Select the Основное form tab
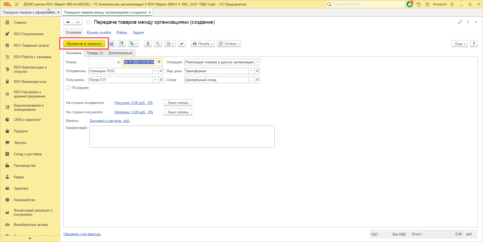Image resolution: width=483 pixels, height=242 pixels. coord(74,53)
